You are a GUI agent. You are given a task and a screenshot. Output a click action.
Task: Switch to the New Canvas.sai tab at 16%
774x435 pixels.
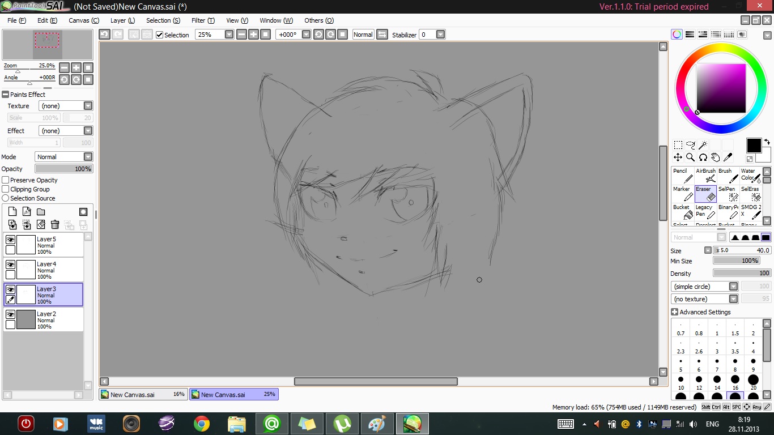coord(143,394)
